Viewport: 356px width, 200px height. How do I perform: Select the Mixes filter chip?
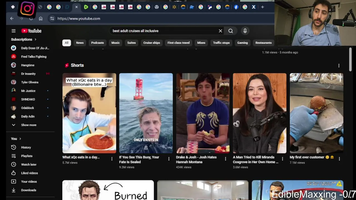pos(201,43)
